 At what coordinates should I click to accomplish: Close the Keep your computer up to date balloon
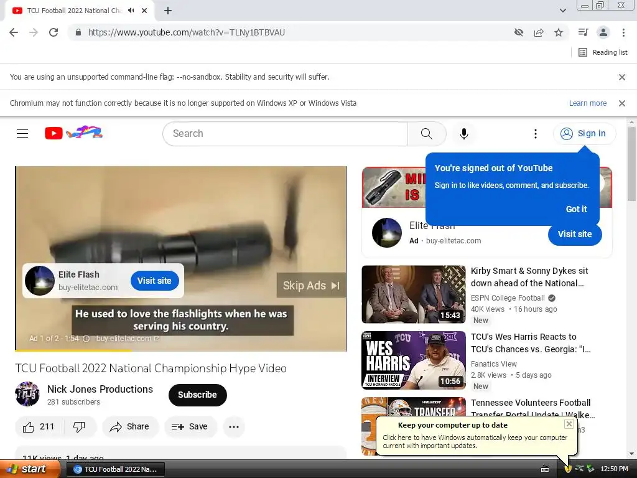569,424
